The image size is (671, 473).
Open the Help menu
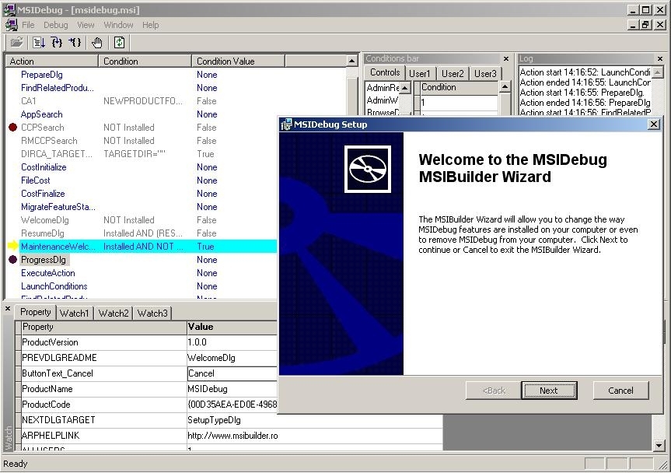(151, 25)
